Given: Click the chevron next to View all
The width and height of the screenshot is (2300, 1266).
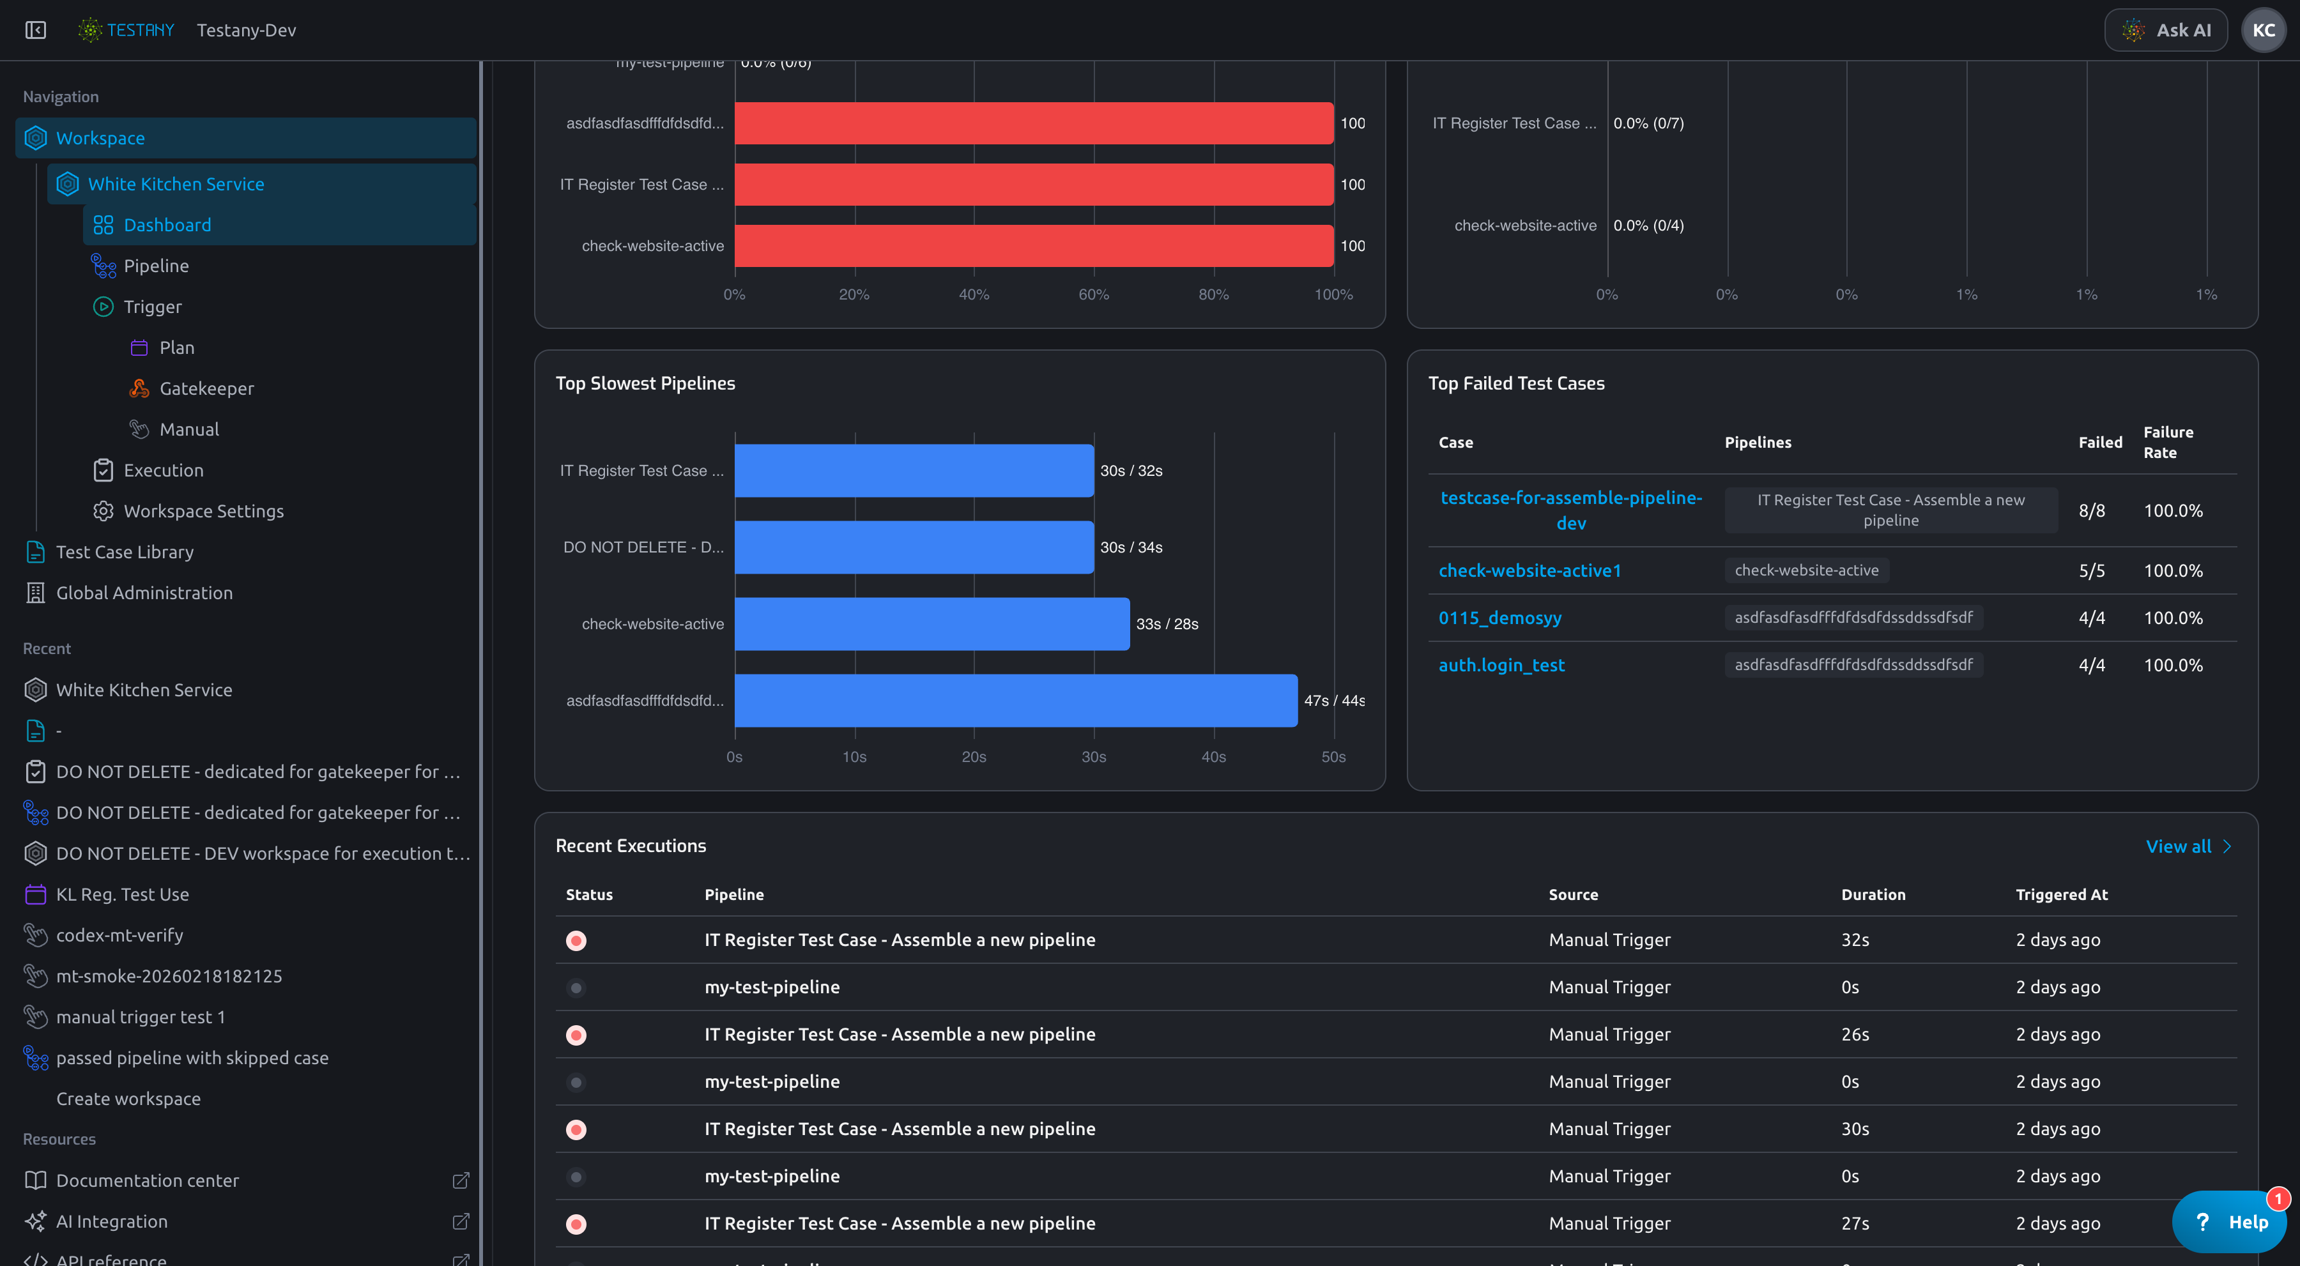Looking at the screenshot, I should (x=2226, y=847).
